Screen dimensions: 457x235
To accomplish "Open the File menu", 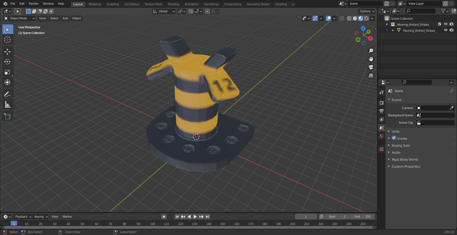I will pos(13,4).
